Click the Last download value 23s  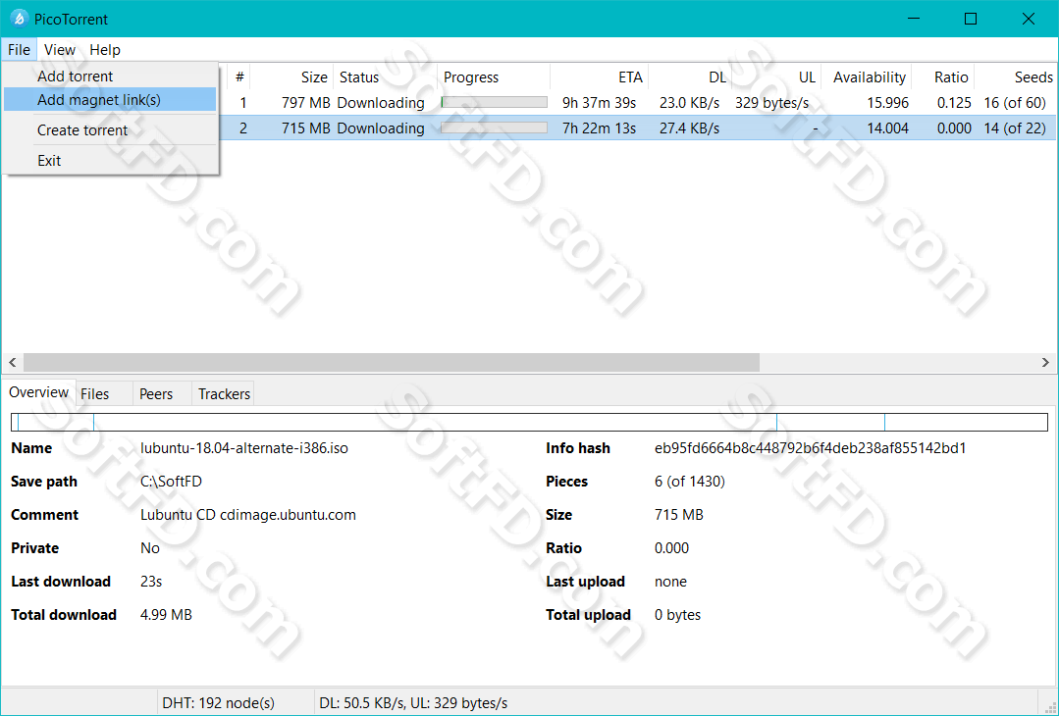(x=151, y=582)
